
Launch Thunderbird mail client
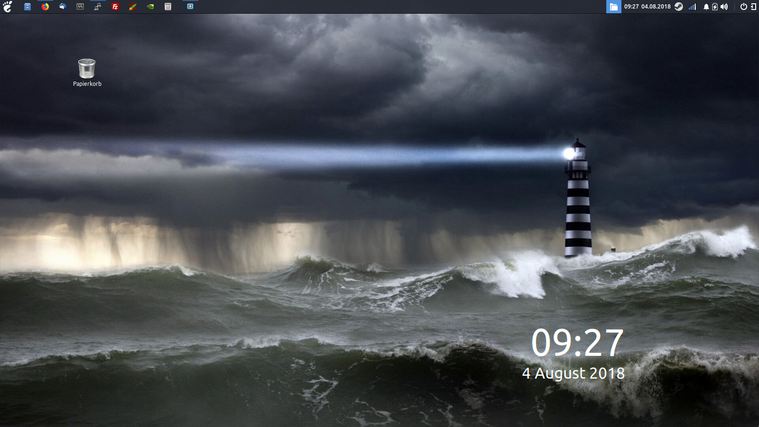(x=63, y=7)
